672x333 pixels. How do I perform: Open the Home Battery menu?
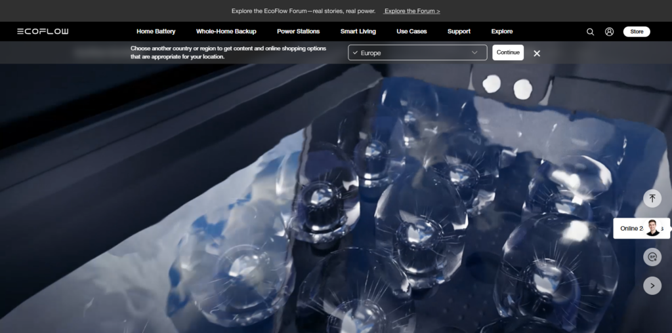pos(156,31)
